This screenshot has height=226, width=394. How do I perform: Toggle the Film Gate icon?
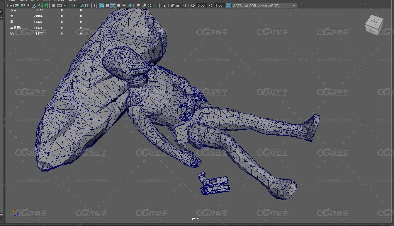coord(60,6)
